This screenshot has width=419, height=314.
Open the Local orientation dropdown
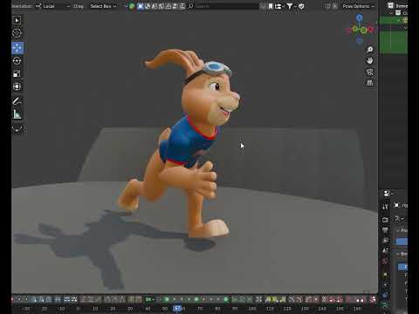click(53, 6)
